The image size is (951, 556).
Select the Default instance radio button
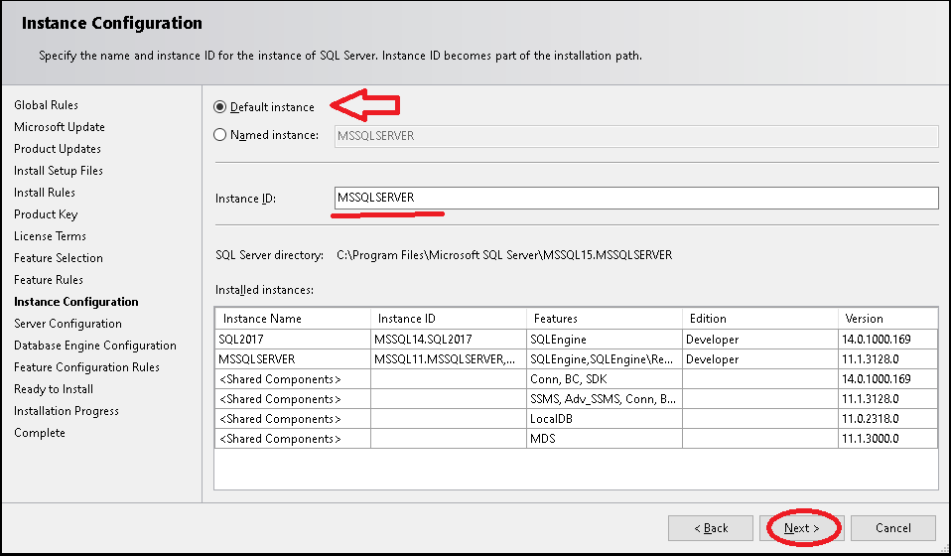pyautogui.click(x=220, y=107)
